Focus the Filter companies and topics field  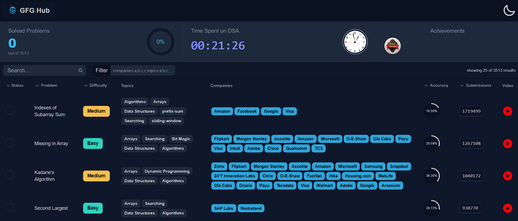point(143,71)
